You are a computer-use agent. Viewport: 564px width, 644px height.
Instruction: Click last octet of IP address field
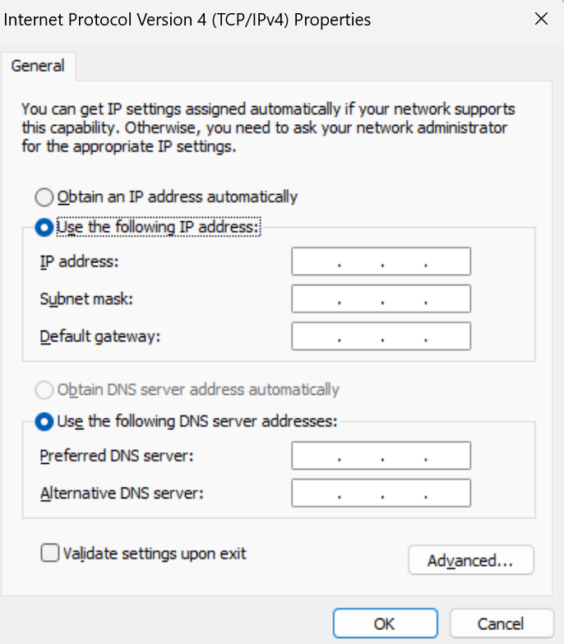[x=447, y=262]
